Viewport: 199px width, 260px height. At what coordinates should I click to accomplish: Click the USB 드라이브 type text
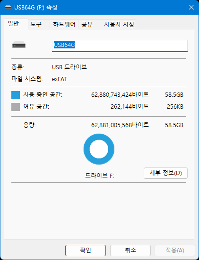click(x=69, y=67)
